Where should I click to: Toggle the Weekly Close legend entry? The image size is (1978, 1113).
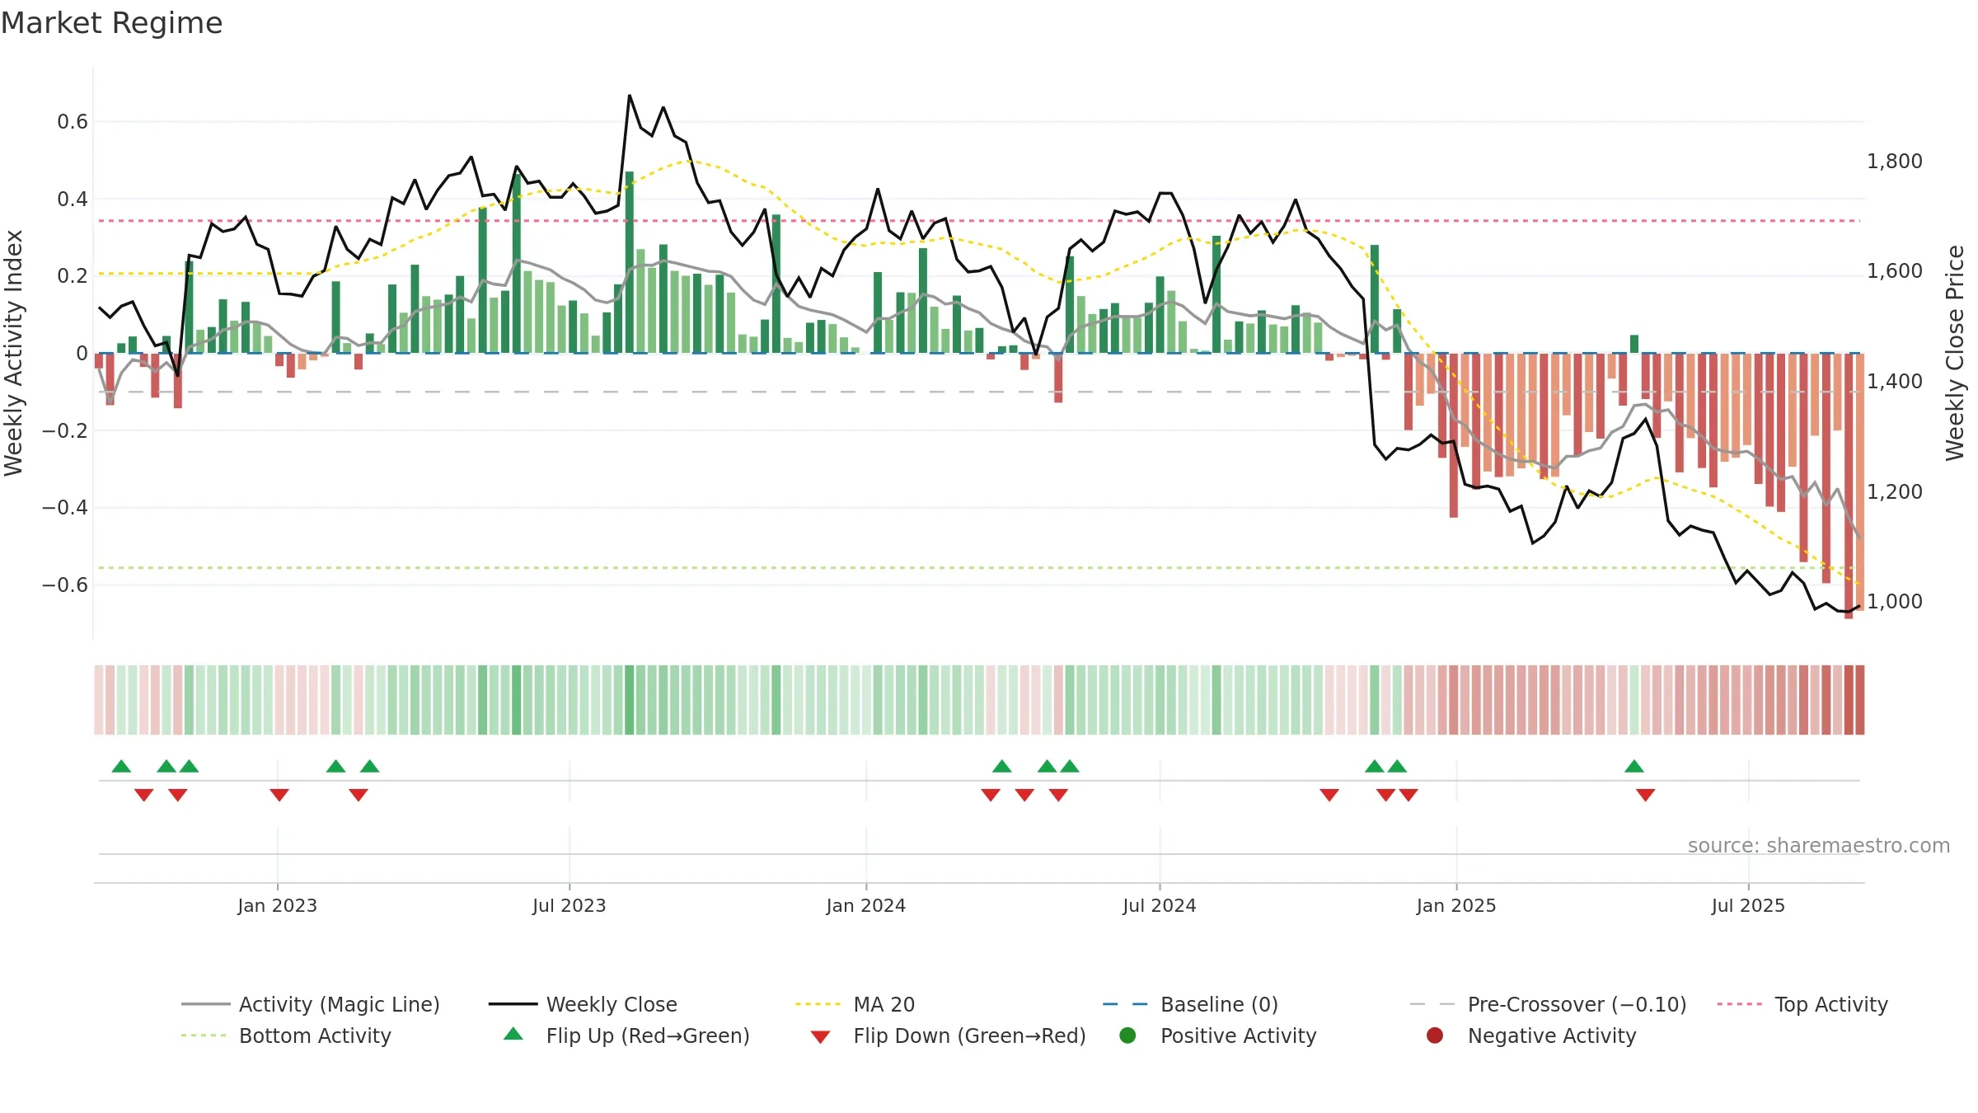pyautogui.click(x=583, y=1004)
